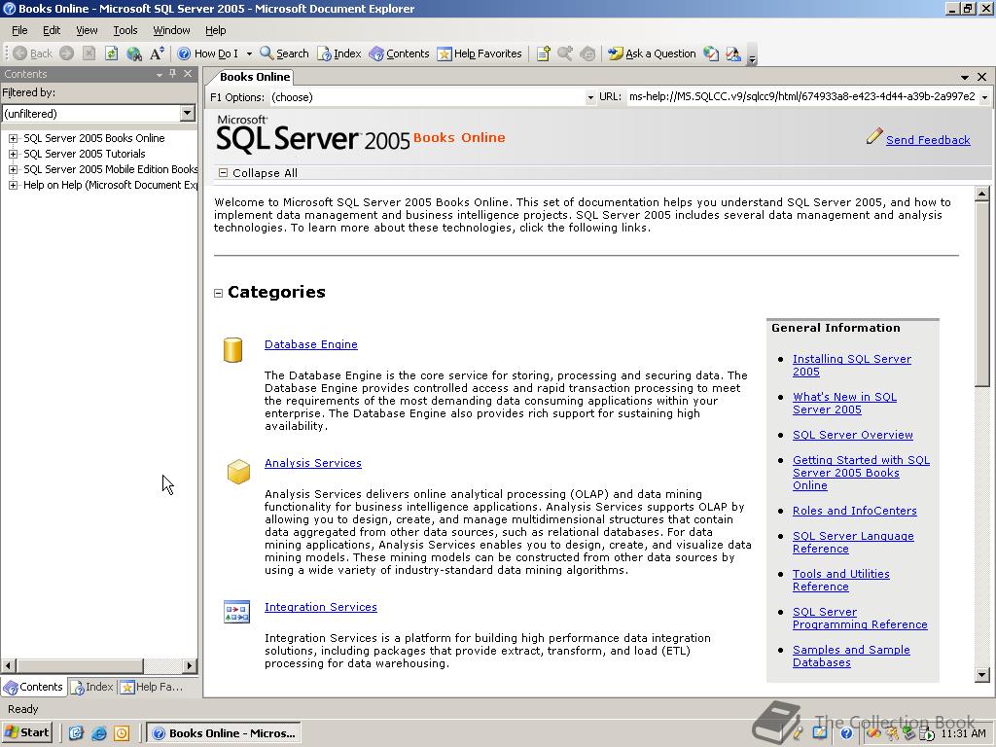Toggle the Collapse All button

(x=258, y=173)
